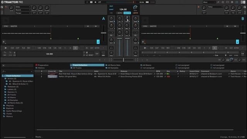Viewport: 247px width, 139px height.
Task: Select All Stems favorite
Action: pyautogui.click(x=146, y=65)
